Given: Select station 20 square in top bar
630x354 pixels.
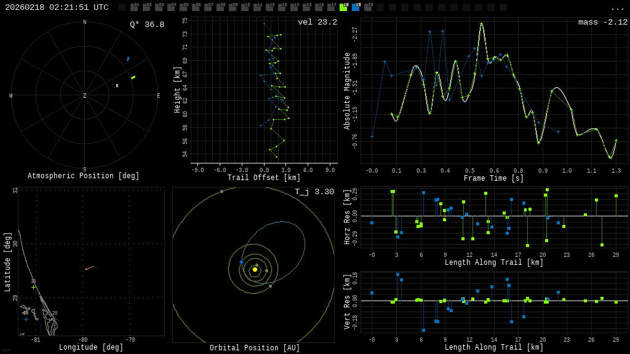Looking at the screenshot, I should click(x=368, y=7).
